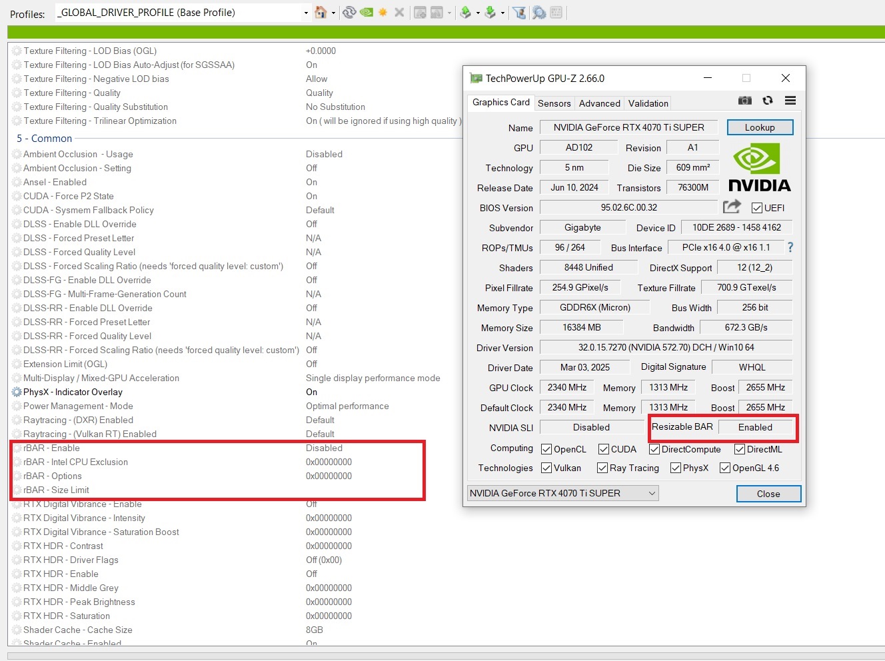Click the gear icon beside CUDA - Force P2 State
The height and width of the screenshot is (661, 885).
pos(17,196)
